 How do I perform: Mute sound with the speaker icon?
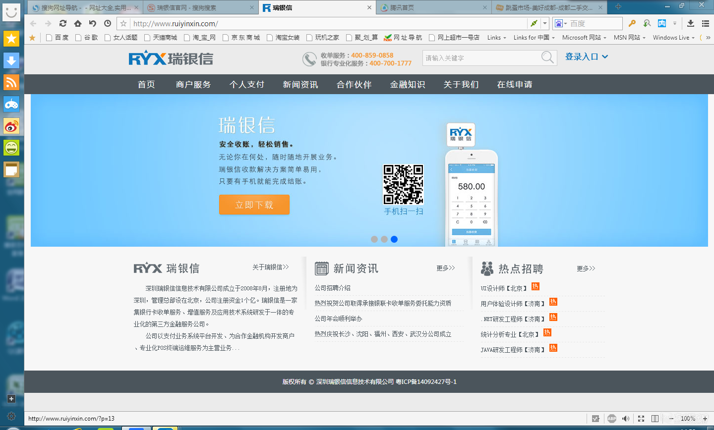(x=626, y=419)
